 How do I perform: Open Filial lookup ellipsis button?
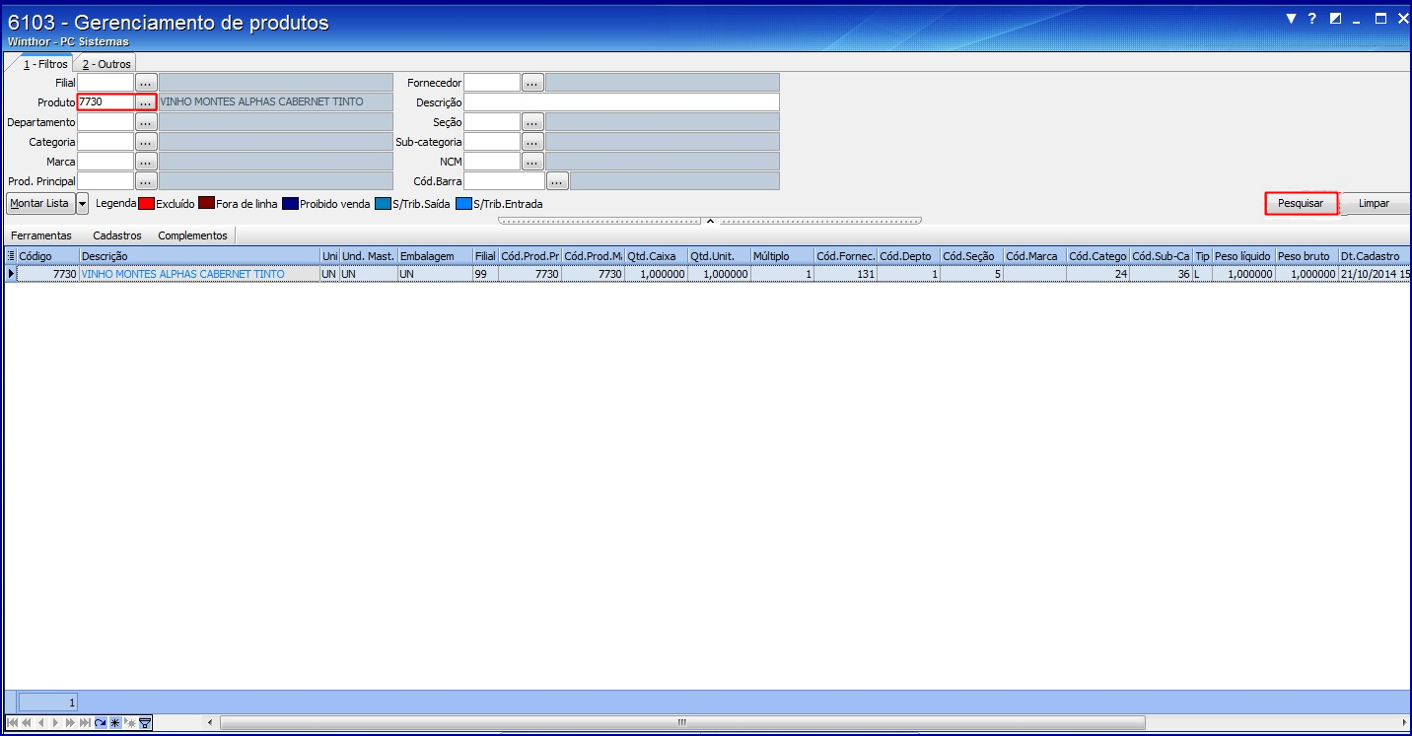[x=146, y=83]
